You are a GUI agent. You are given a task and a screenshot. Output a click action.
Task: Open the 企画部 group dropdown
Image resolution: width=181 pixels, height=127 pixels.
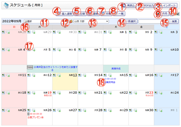[x=46, y=21]
